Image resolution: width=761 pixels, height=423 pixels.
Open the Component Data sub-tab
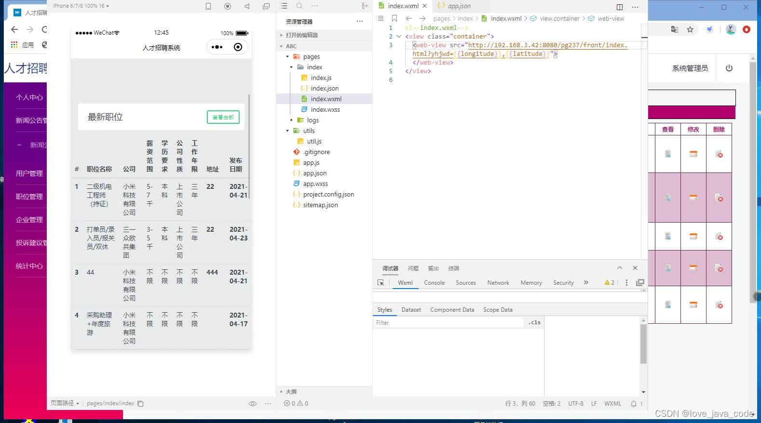click(x=452, y=310)
